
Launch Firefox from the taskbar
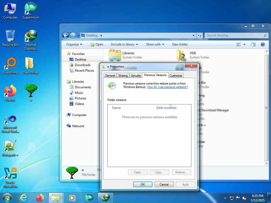click(x=40, y=198)
